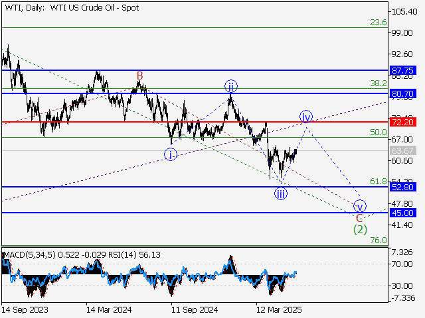
Task: Select the 52.80 blue price tag
Action: tap(403, 187)
